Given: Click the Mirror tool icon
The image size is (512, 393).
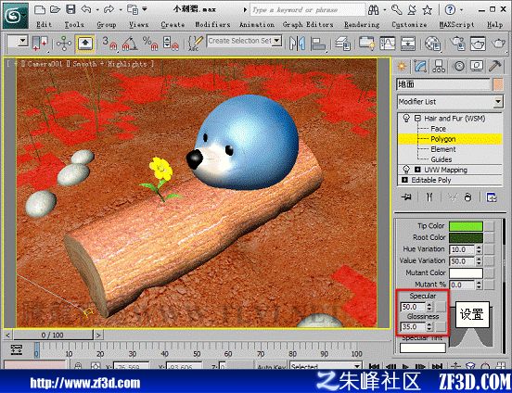Looking at the screenshot, I should [297, 44].
